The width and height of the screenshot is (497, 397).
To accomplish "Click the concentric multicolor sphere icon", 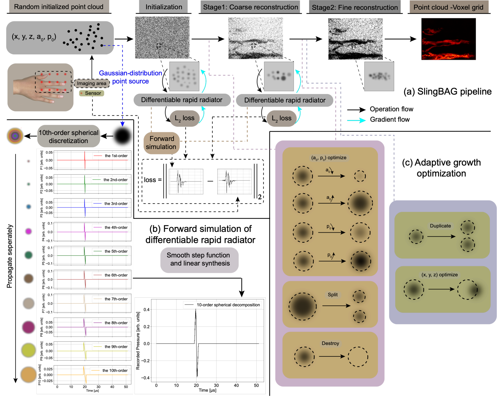I will [x=15, y=136].
